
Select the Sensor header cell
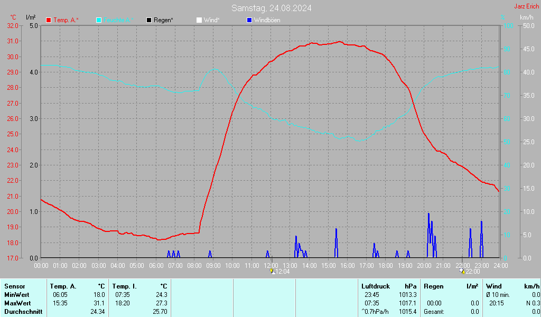tap(14, 286)
